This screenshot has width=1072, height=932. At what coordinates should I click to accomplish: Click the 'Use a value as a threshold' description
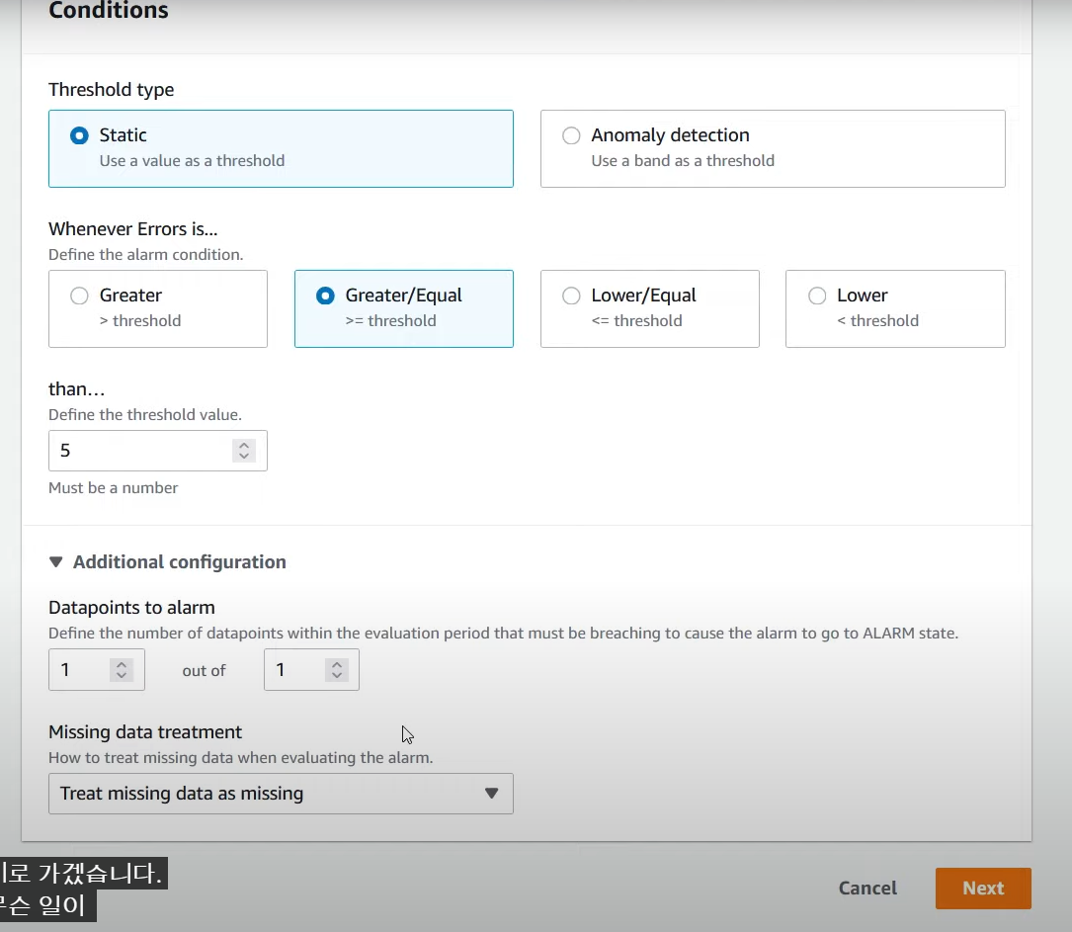(x=192, y=161)
